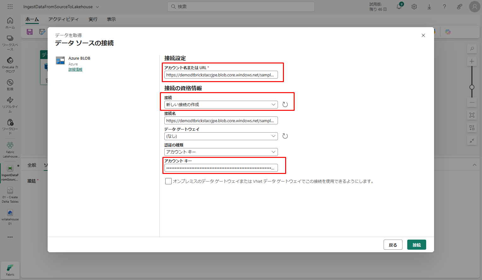Open the data gateway dropdown
Viewport: 482px width, 280px height.
pos(221,136)
